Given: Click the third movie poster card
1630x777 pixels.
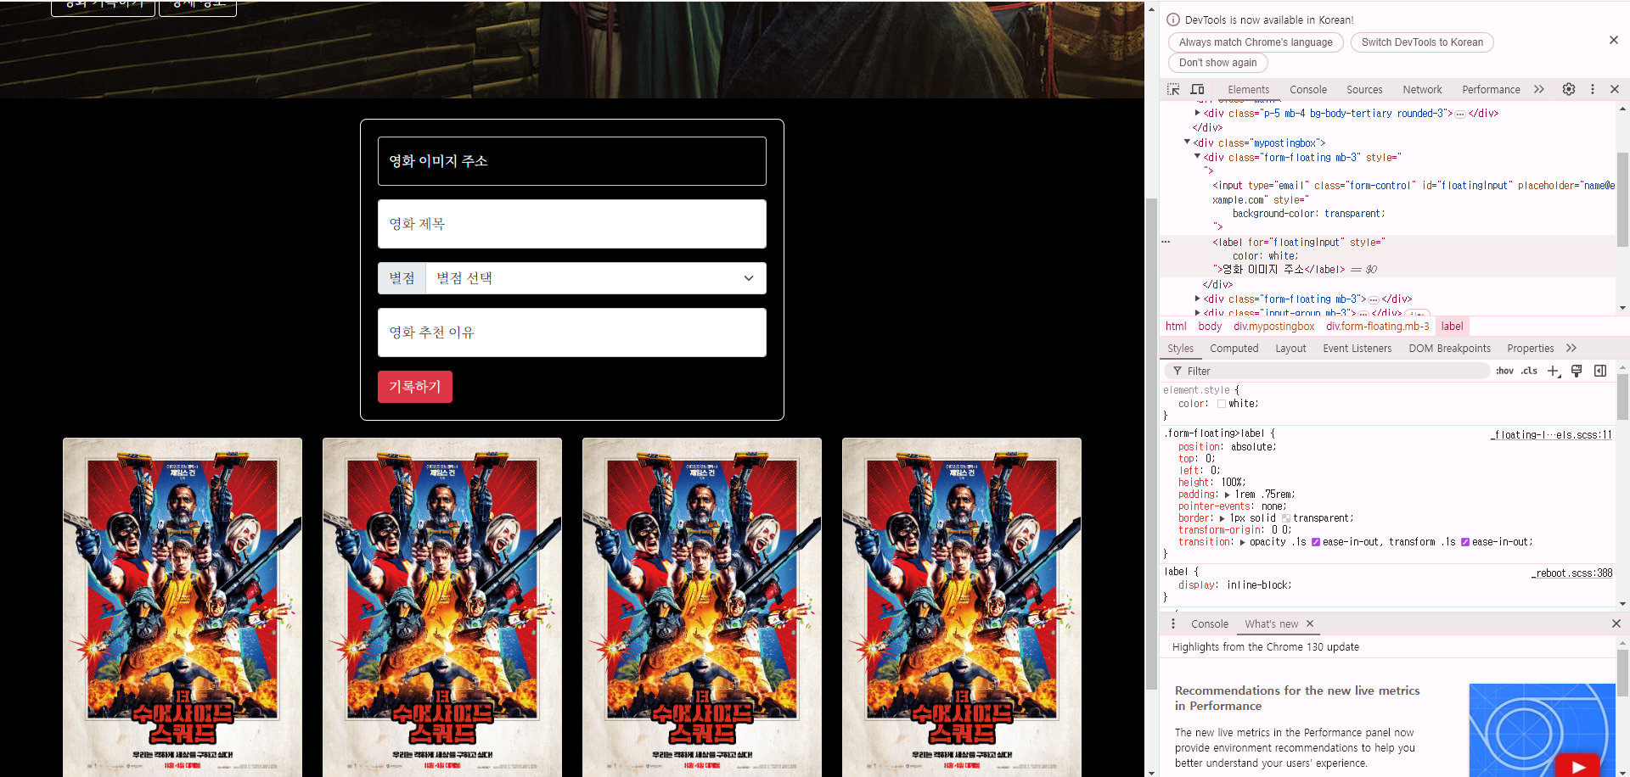Looking at the screenshot, I should (702, 607).
